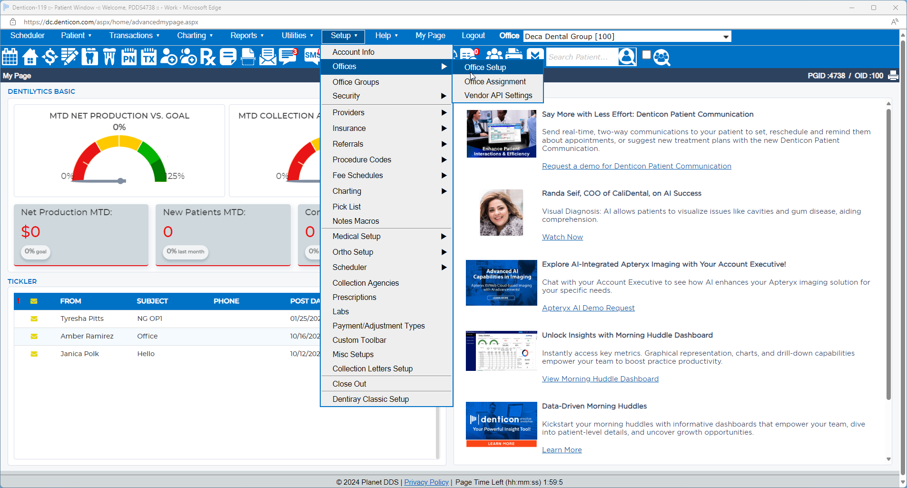
Task: Open the Scheduler top menu
Action: 28,36
